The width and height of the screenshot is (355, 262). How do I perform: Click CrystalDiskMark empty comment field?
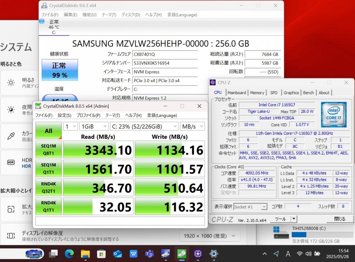120,221
